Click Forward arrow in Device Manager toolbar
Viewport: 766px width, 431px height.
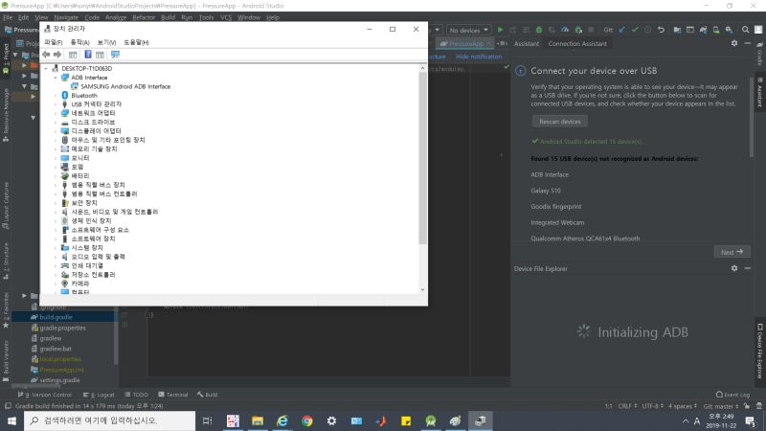(57, 55)
